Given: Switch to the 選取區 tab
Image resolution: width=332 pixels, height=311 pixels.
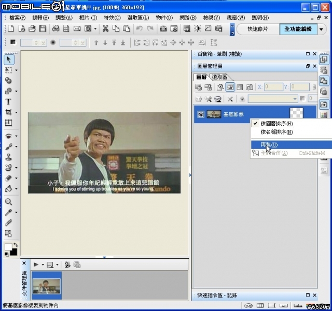Looking at the screenshot, I should pos(219,77).
